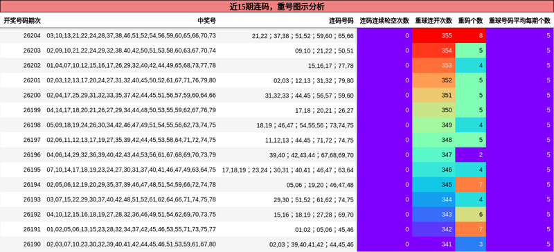Click the blue repeat-count cell showing 3

click(x=471, y=244)
